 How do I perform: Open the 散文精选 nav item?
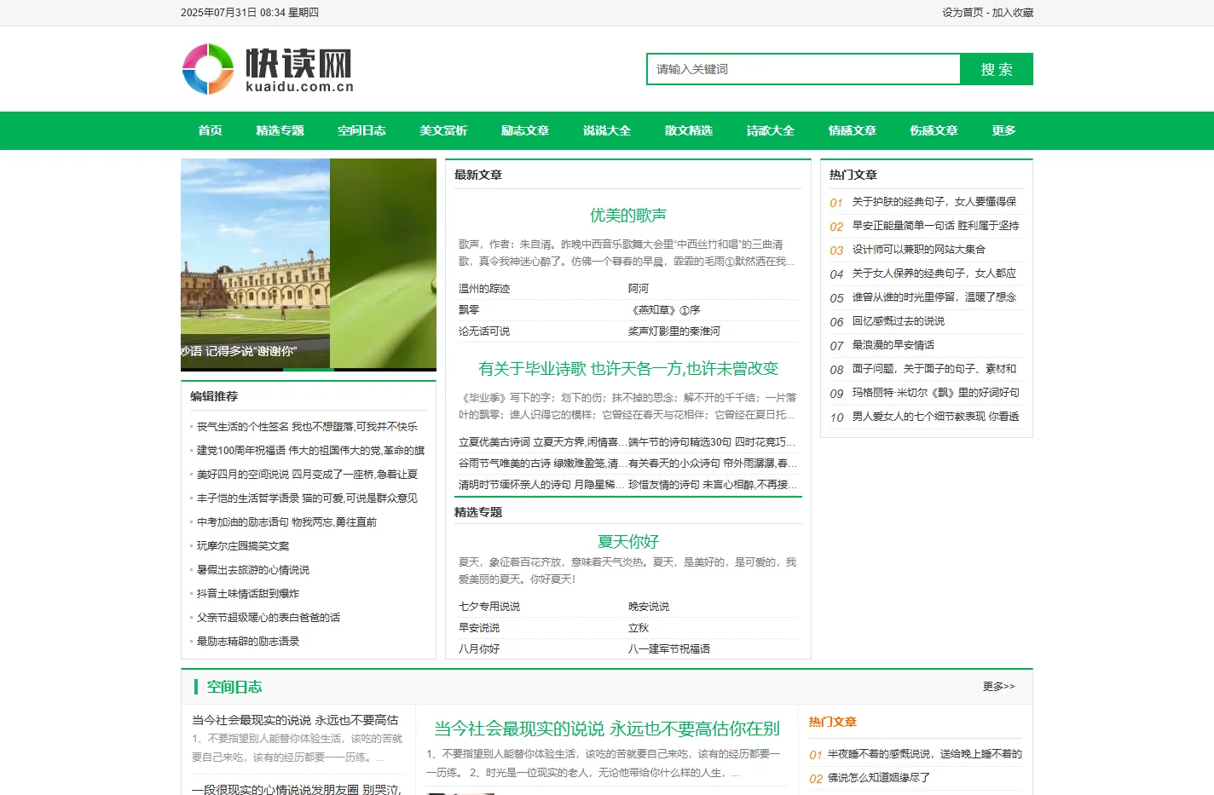689,130
